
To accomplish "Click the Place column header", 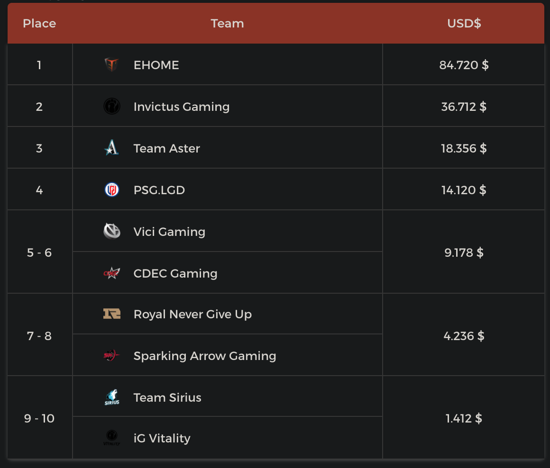I will click(39, 23).
